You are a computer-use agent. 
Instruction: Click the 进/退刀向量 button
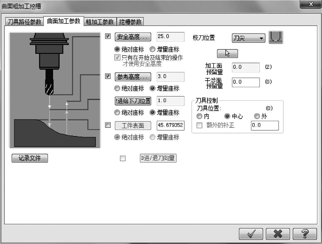[158, 158]
